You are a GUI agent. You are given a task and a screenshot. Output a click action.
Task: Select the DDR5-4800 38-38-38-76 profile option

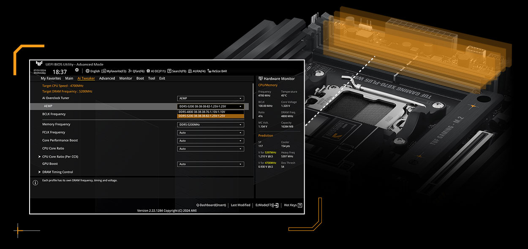[202, 112]
